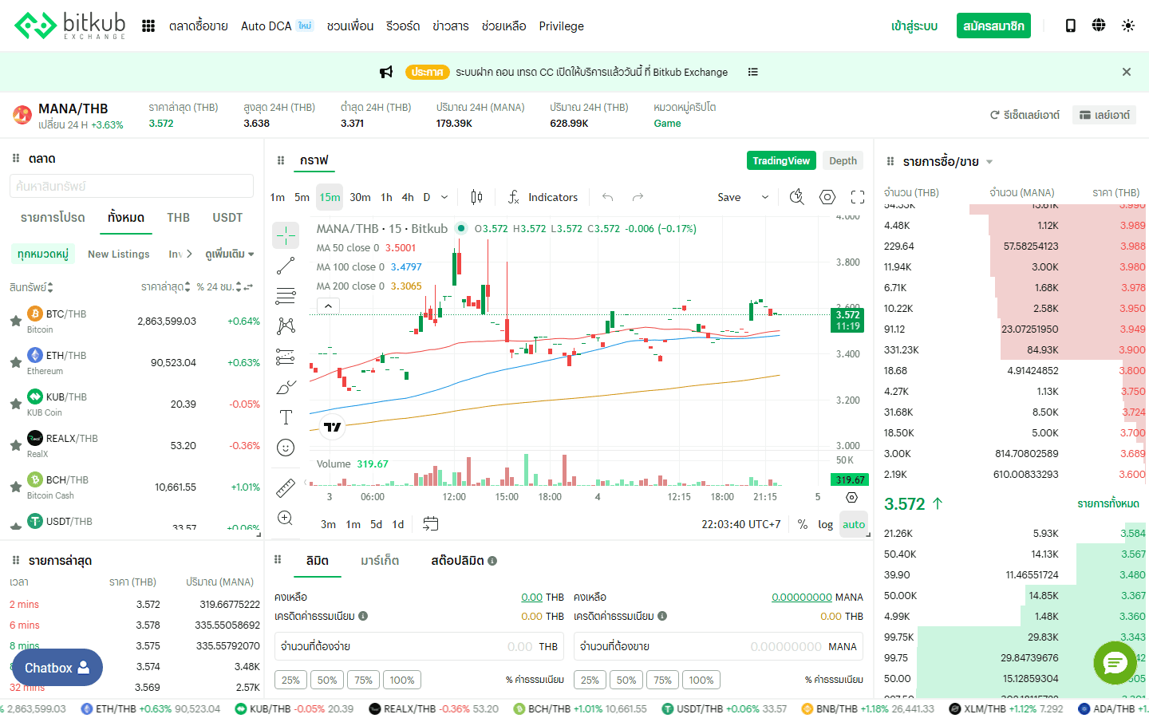Open the announcement list icon
The height and width of the screenshot is (718, 1149).
pyautogui.click(x=752, y=72)
